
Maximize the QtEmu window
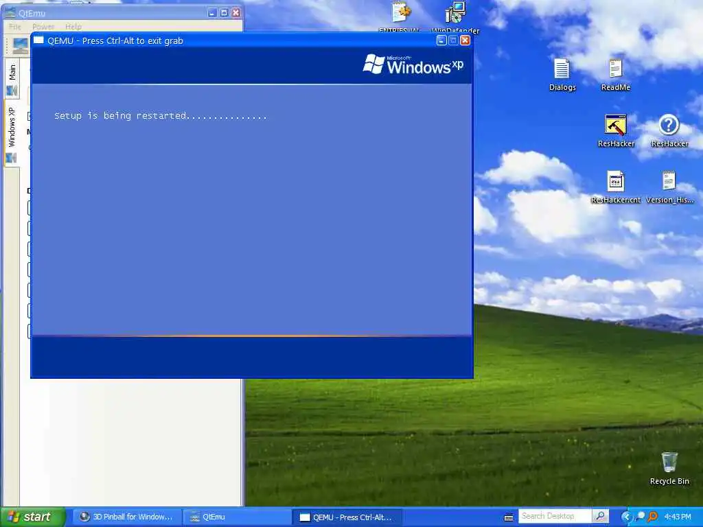(x=224, y=12)
